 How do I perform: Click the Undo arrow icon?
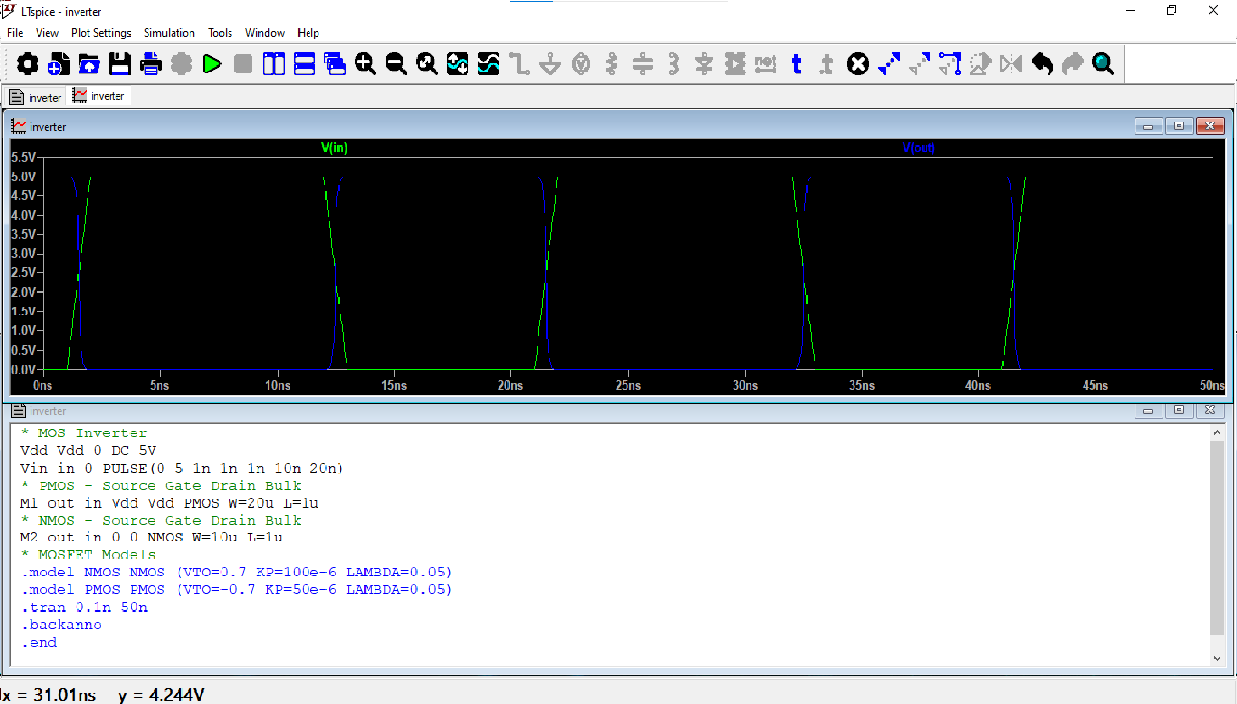point(1042,64)
